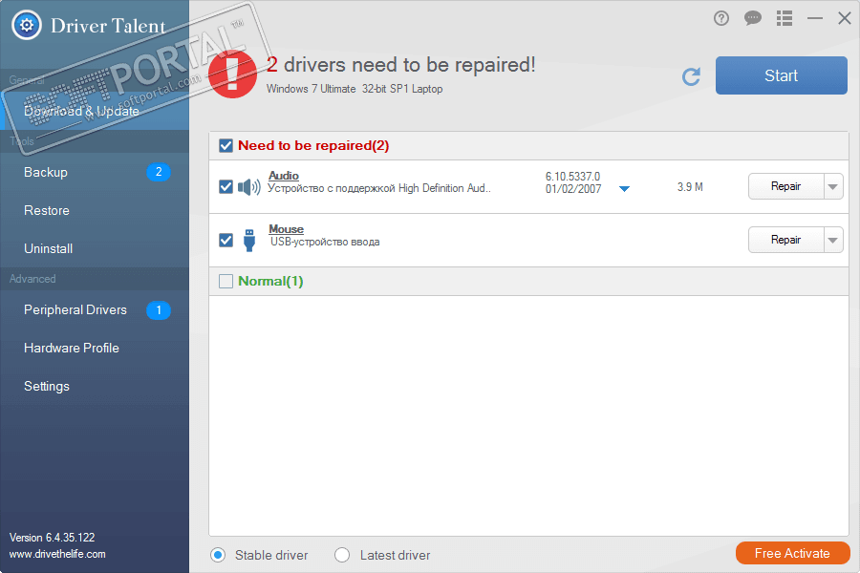The height and width of the screenshot is (573, 860).
Task: Open the Download & Update section
Action: click(95, 111)
